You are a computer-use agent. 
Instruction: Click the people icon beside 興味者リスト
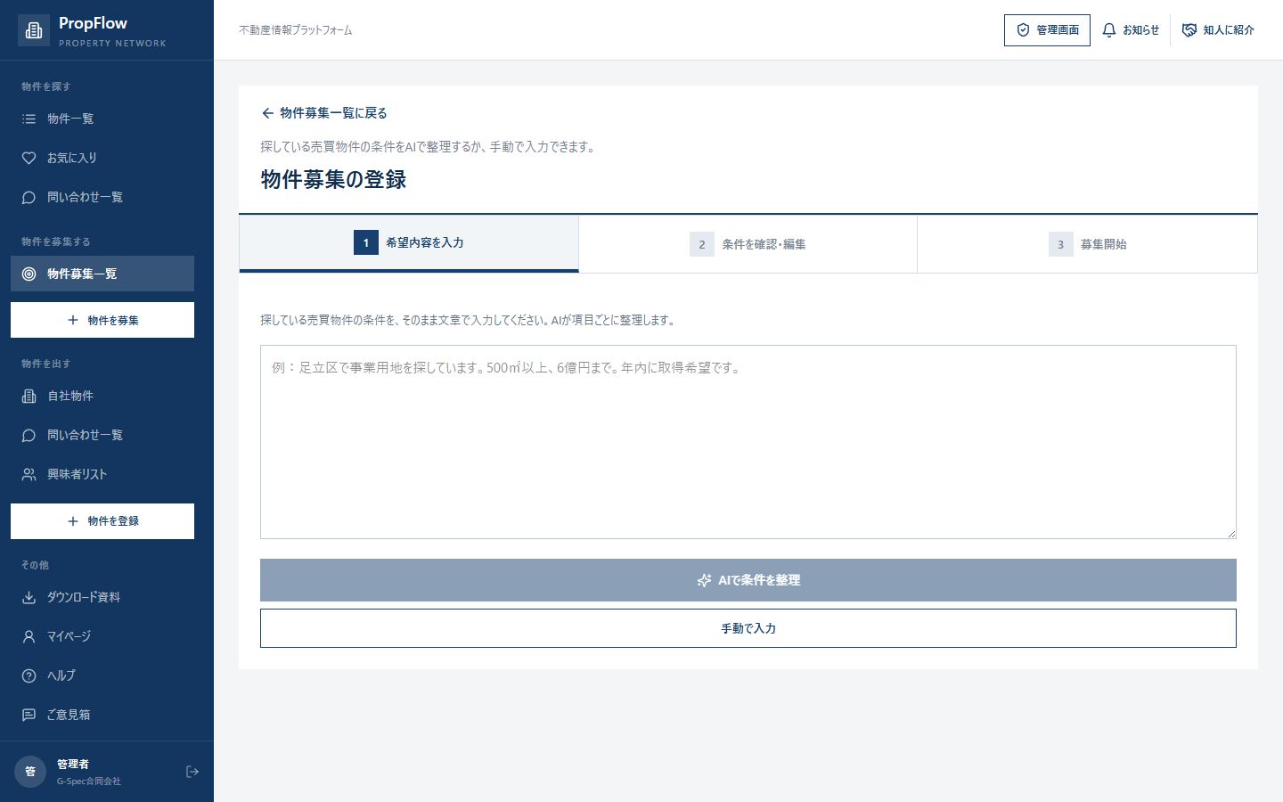click(29, 474)
